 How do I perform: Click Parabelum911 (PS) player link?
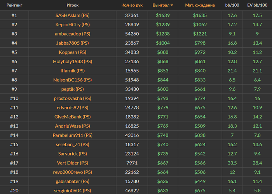(73, 135)
